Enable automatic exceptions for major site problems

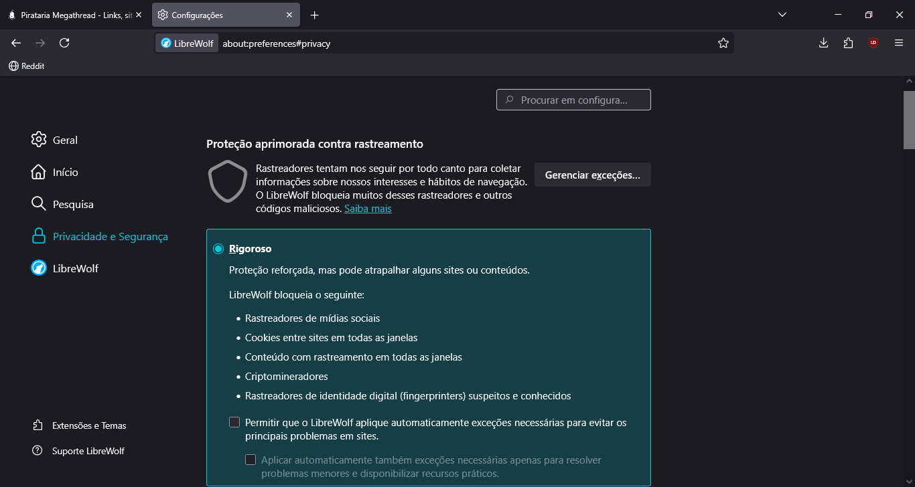pyautogui.click(x=234, y=422)
